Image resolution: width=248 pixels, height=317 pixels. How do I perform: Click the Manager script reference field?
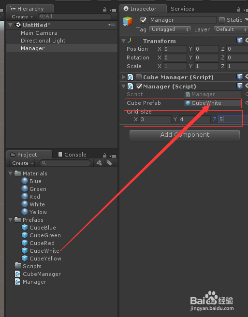coord(213,94)
